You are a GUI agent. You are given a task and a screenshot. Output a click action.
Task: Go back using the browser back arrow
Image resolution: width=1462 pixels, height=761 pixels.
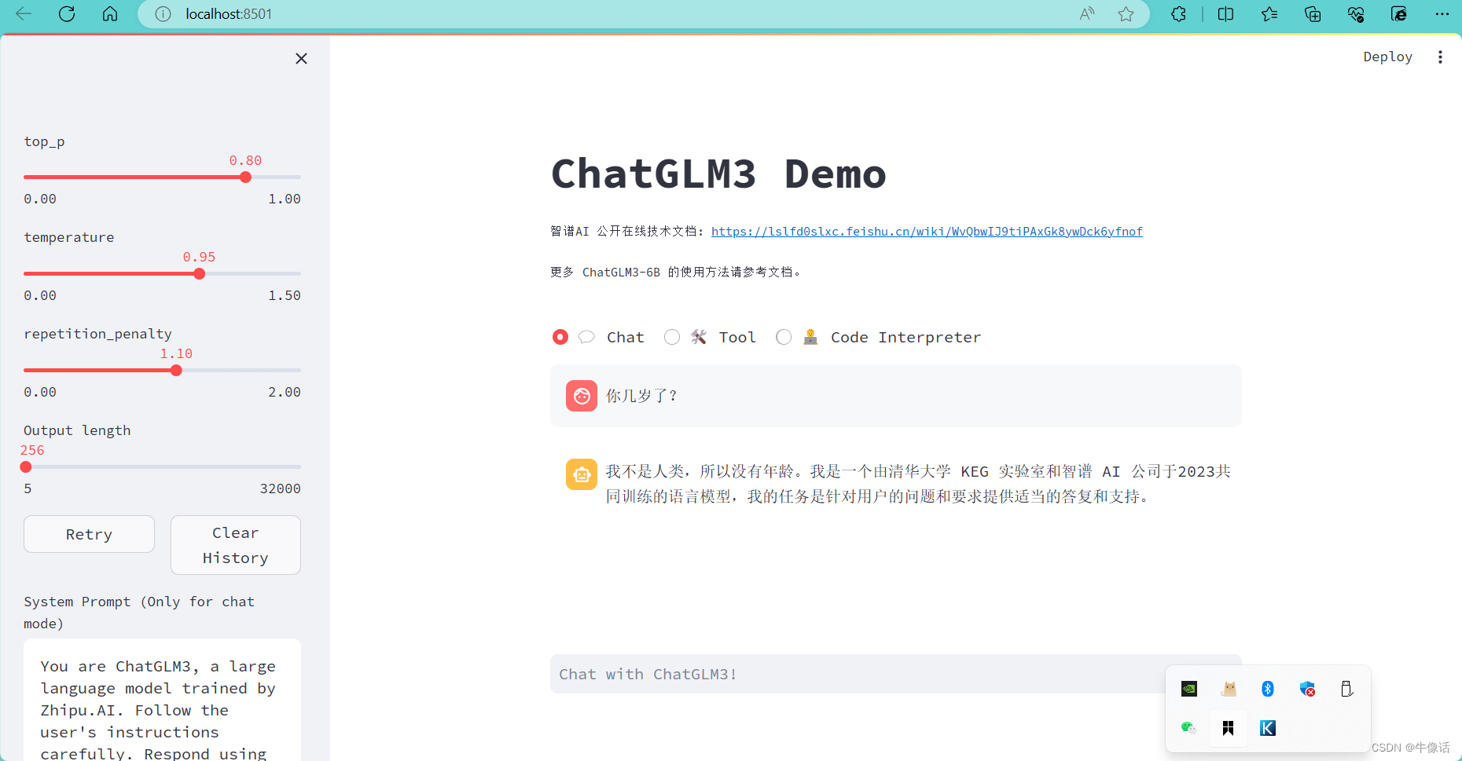24,13
